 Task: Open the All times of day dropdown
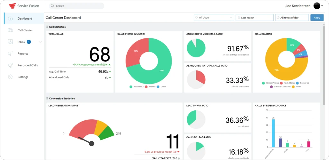pos(292,18)
